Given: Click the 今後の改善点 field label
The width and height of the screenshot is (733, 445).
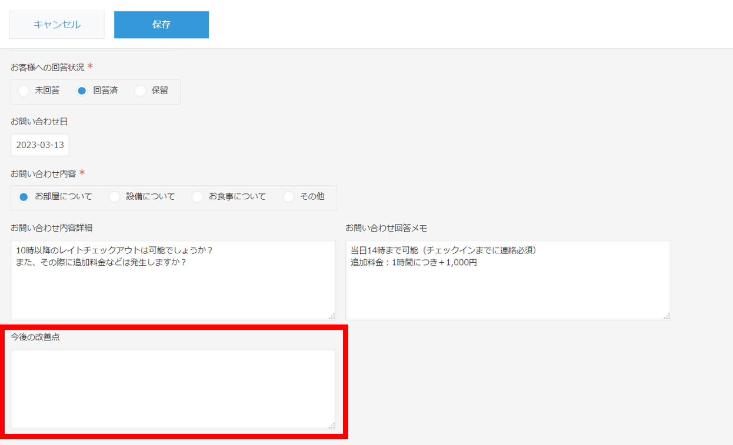Looking at the screenshot, I should pyautogui.click(x=35, y=337).
